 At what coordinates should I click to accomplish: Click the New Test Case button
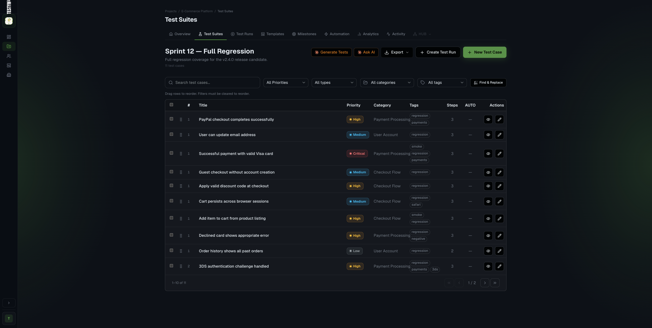point(485,52)
